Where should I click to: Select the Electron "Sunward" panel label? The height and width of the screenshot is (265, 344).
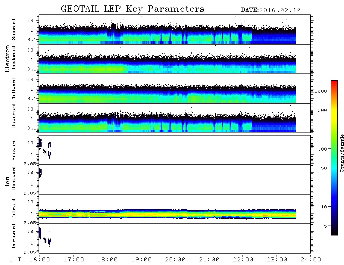coord(14,30)
